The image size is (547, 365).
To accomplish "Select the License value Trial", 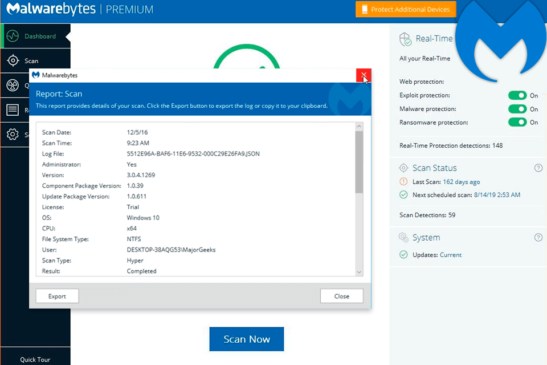I will (x=133, y=207).
